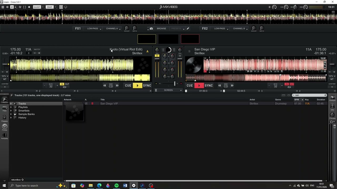Click deck B red play button
Screen dimensions: 337x189
[199, 86]
